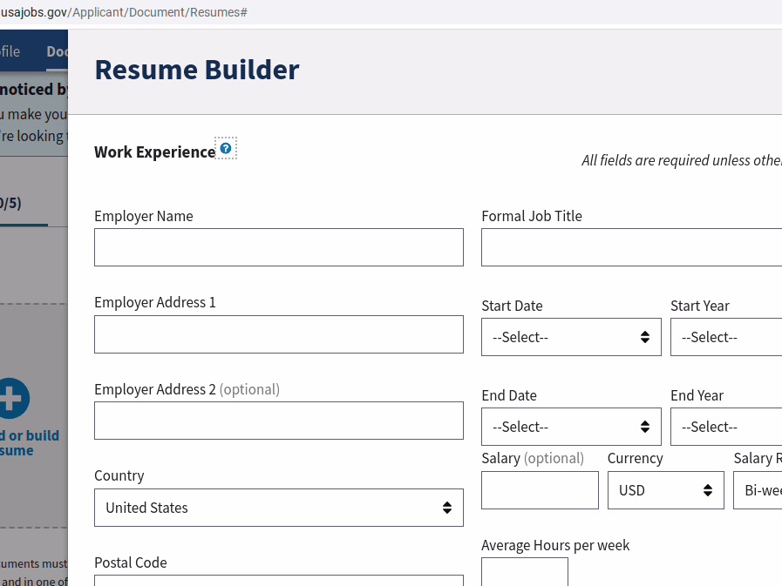Viewport: 782px width, 586px height.
Task: Open the Salary Rate dropdown
Action: (x=758, y=490)
